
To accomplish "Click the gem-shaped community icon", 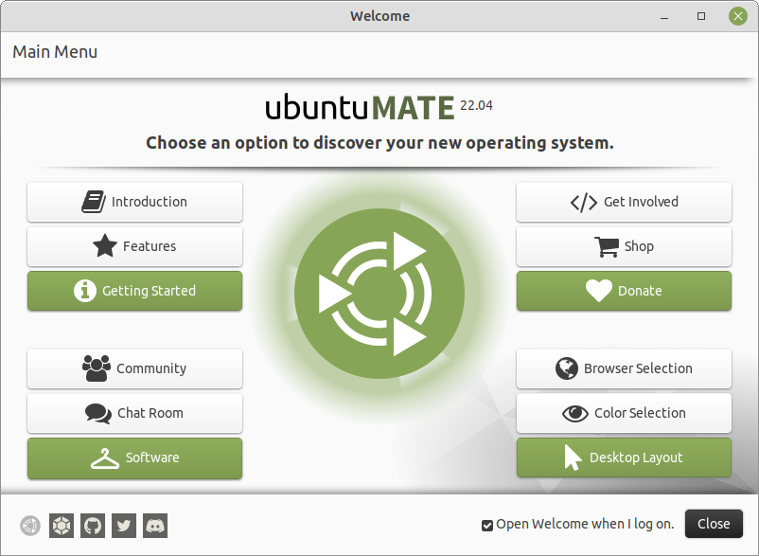I will tap(61, 525).
